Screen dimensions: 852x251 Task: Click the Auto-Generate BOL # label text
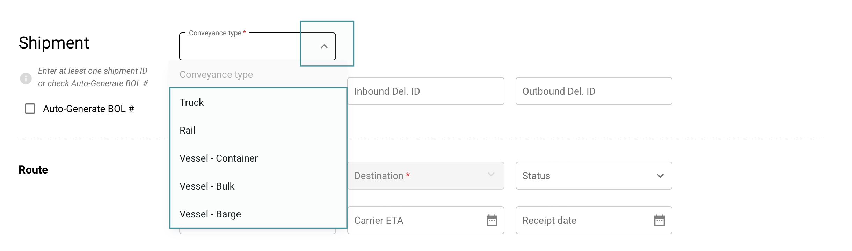[x=88, y=109]
